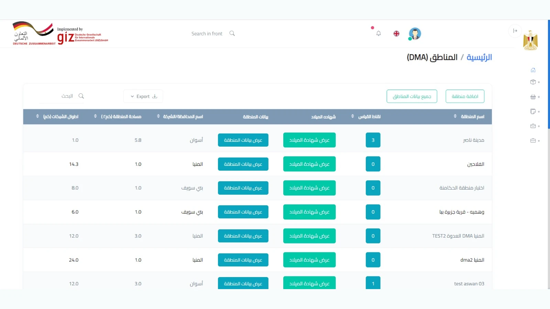Select area name مدينة ناصر
Viewport: 550px width, 309px height.
tap(473, 140)
